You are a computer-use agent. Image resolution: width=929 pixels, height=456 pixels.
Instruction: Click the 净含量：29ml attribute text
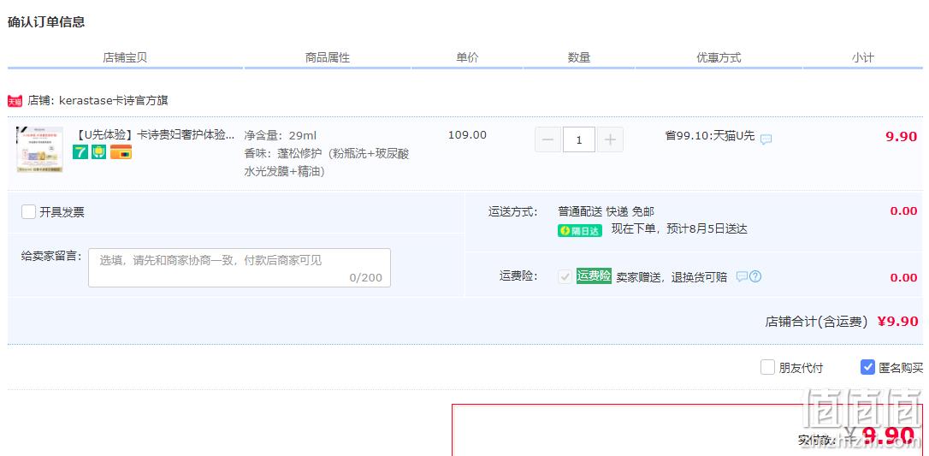click(281, 136)
